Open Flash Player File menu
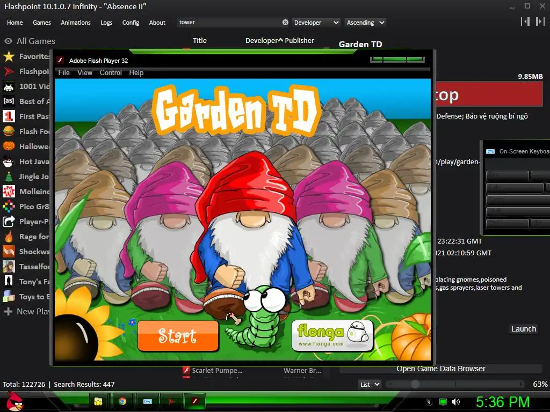This screenshot has height=412, width=550. (64, 72)
